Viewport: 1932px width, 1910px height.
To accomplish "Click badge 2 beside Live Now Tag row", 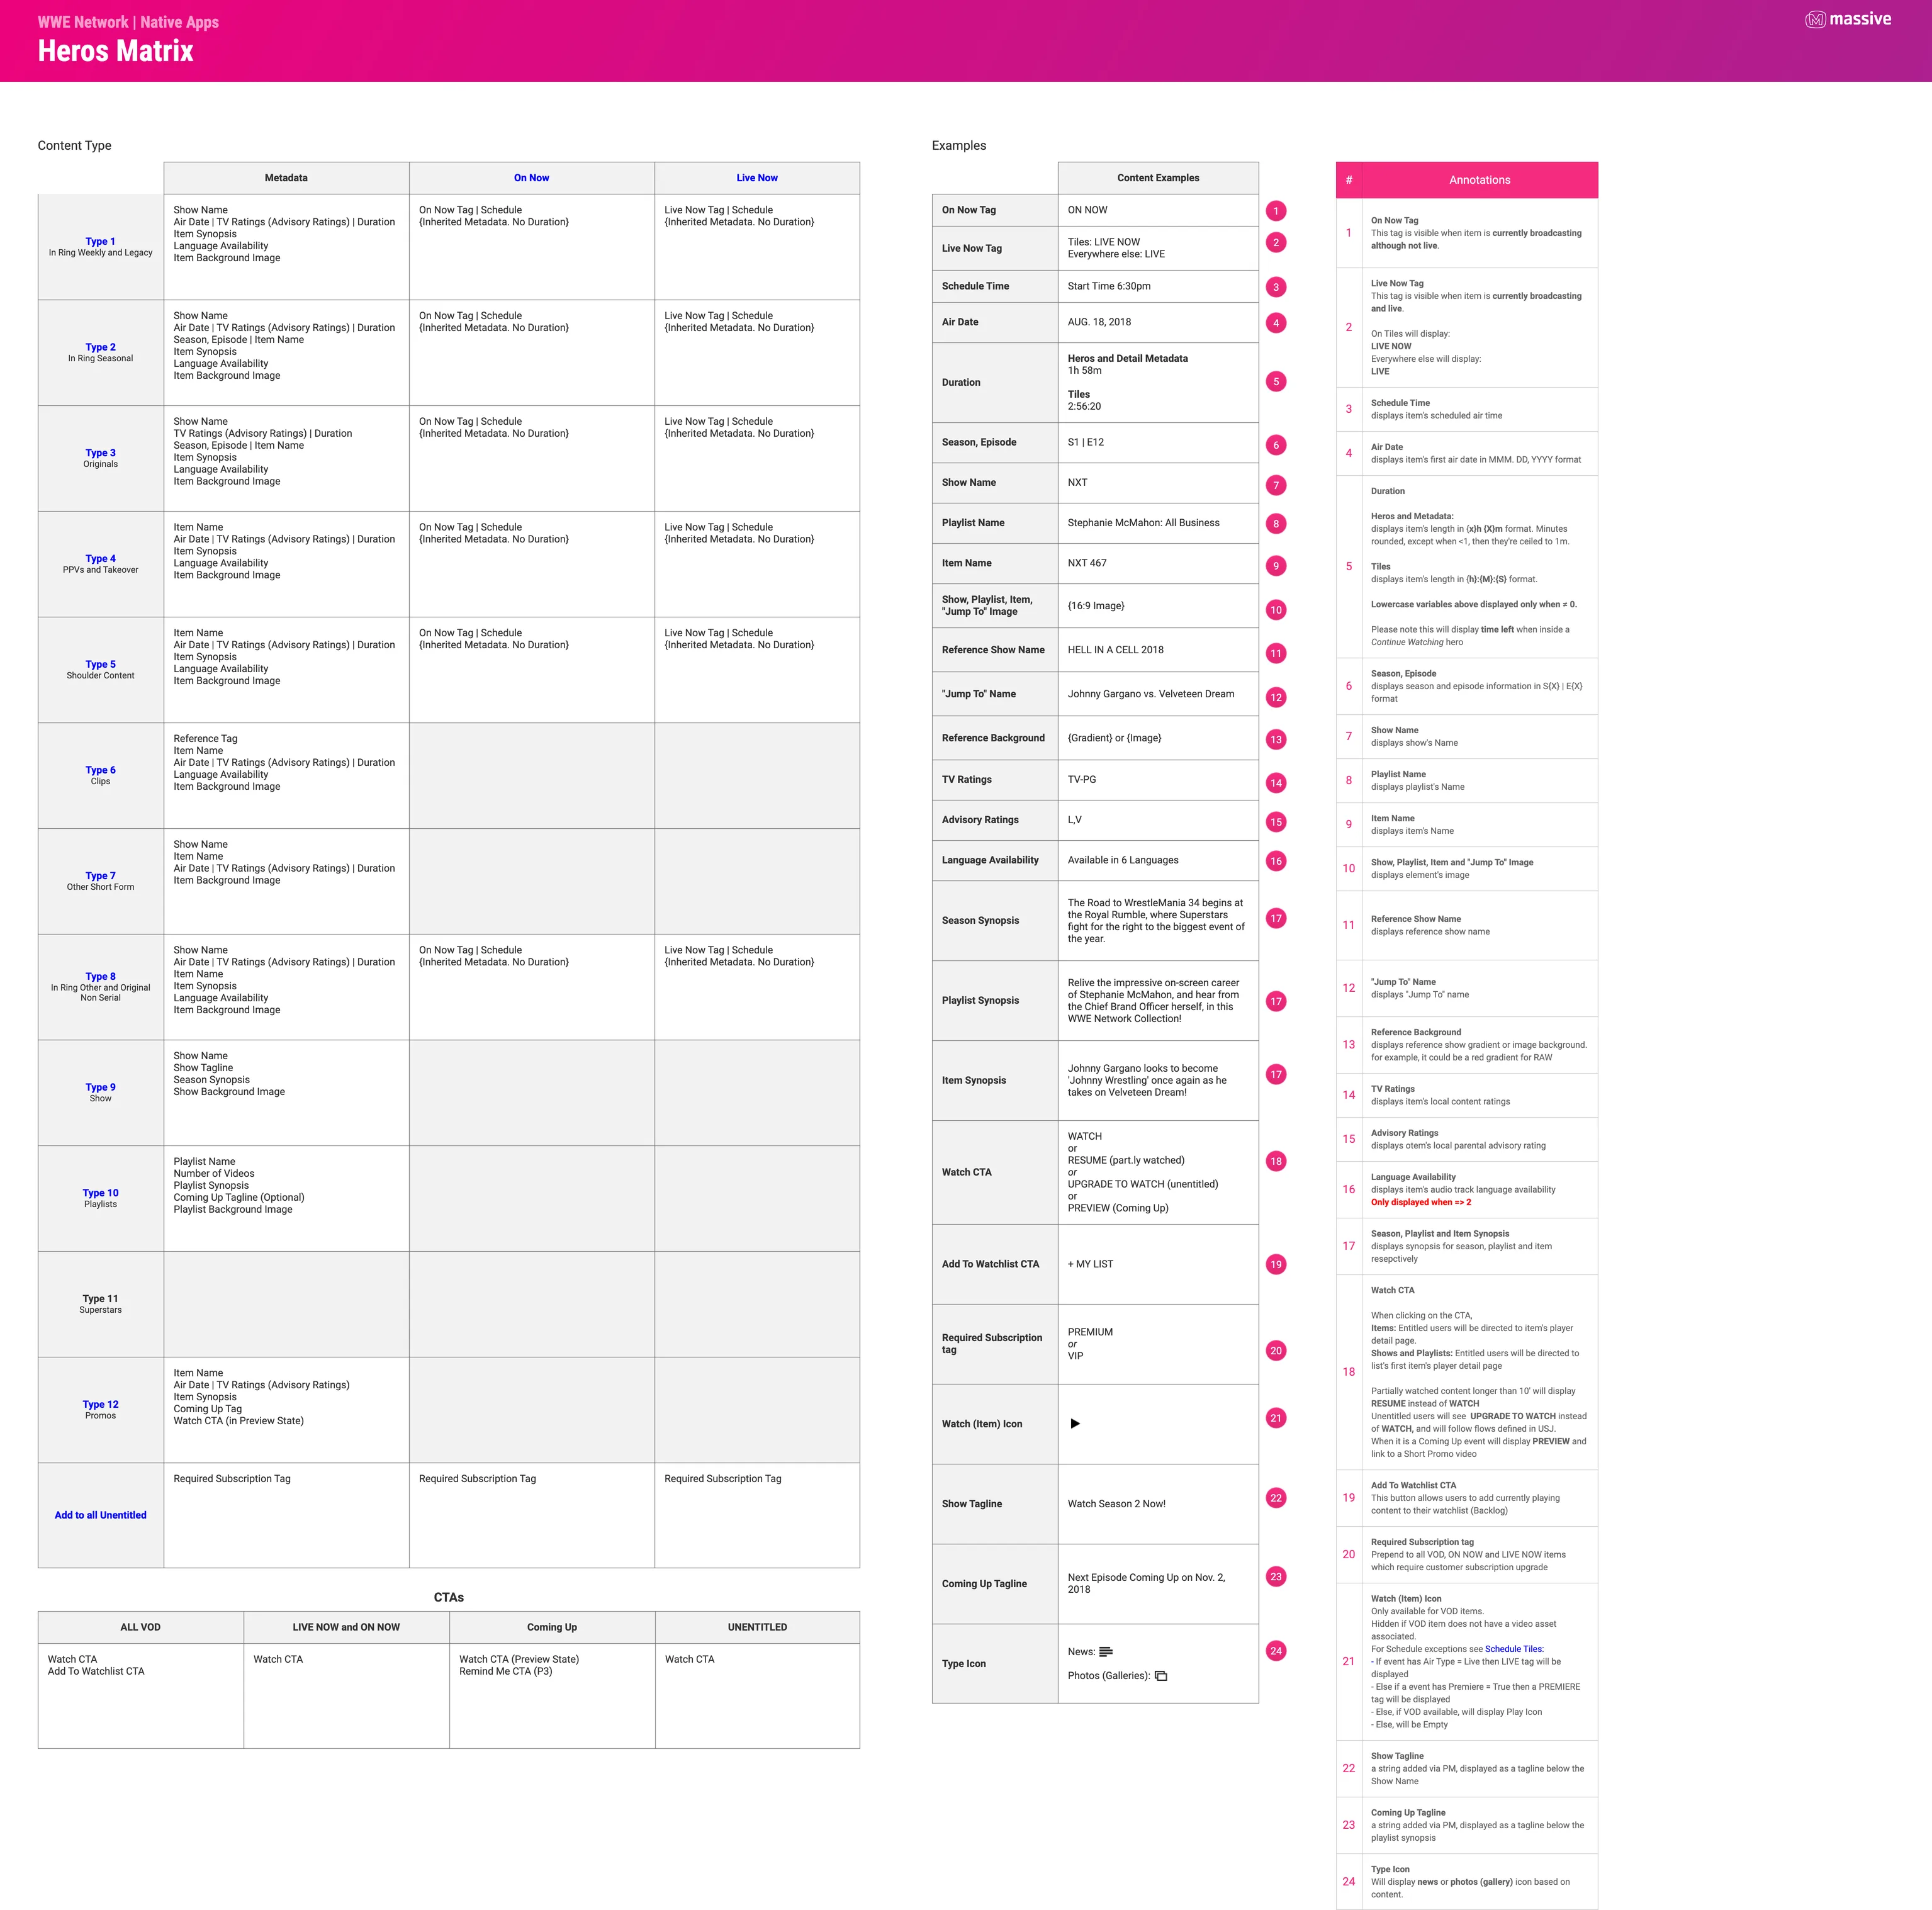I will pos(1276,243).
